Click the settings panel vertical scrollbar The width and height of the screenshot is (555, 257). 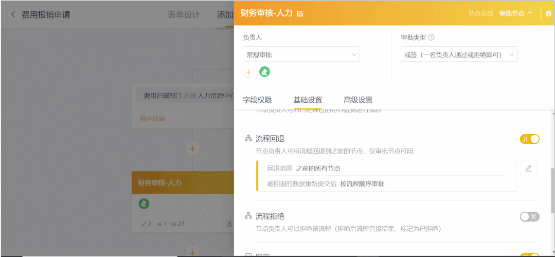pos(552,191)
